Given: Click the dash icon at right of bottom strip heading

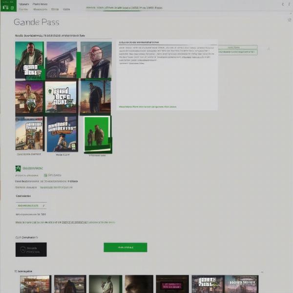Looking at the screenshot, I should 262,272.
